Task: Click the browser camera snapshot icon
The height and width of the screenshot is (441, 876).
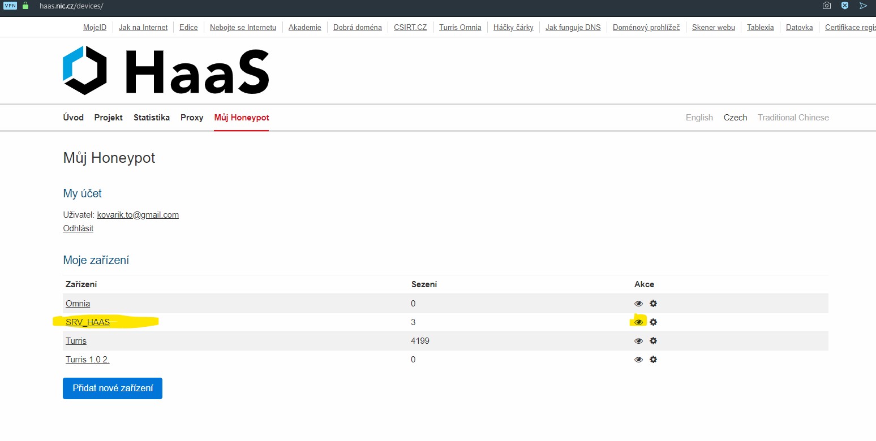Action: pos(827,6)
